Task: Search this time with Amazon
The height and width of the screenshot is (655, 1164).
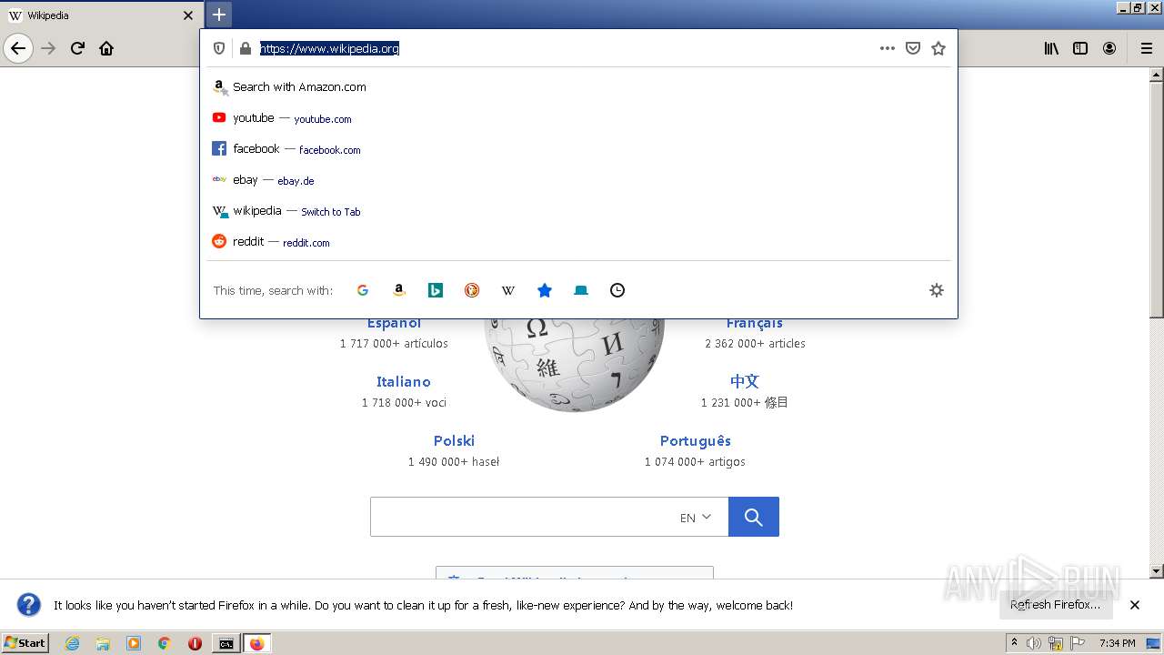Action: coord(399,290)
